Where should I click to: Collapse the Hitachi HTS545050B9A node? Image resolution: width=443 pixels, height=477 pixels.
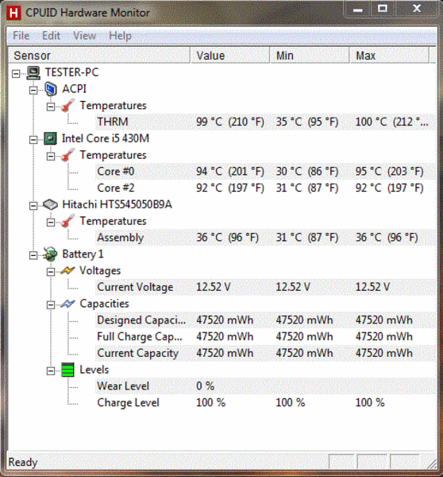[x=33, y=206]
